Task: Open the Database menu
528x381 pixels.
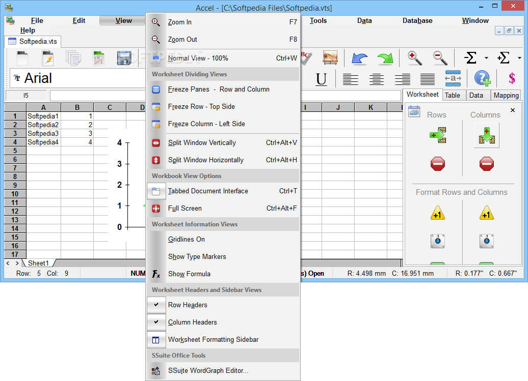Action: pyautogui.click(x=417, y=20)
